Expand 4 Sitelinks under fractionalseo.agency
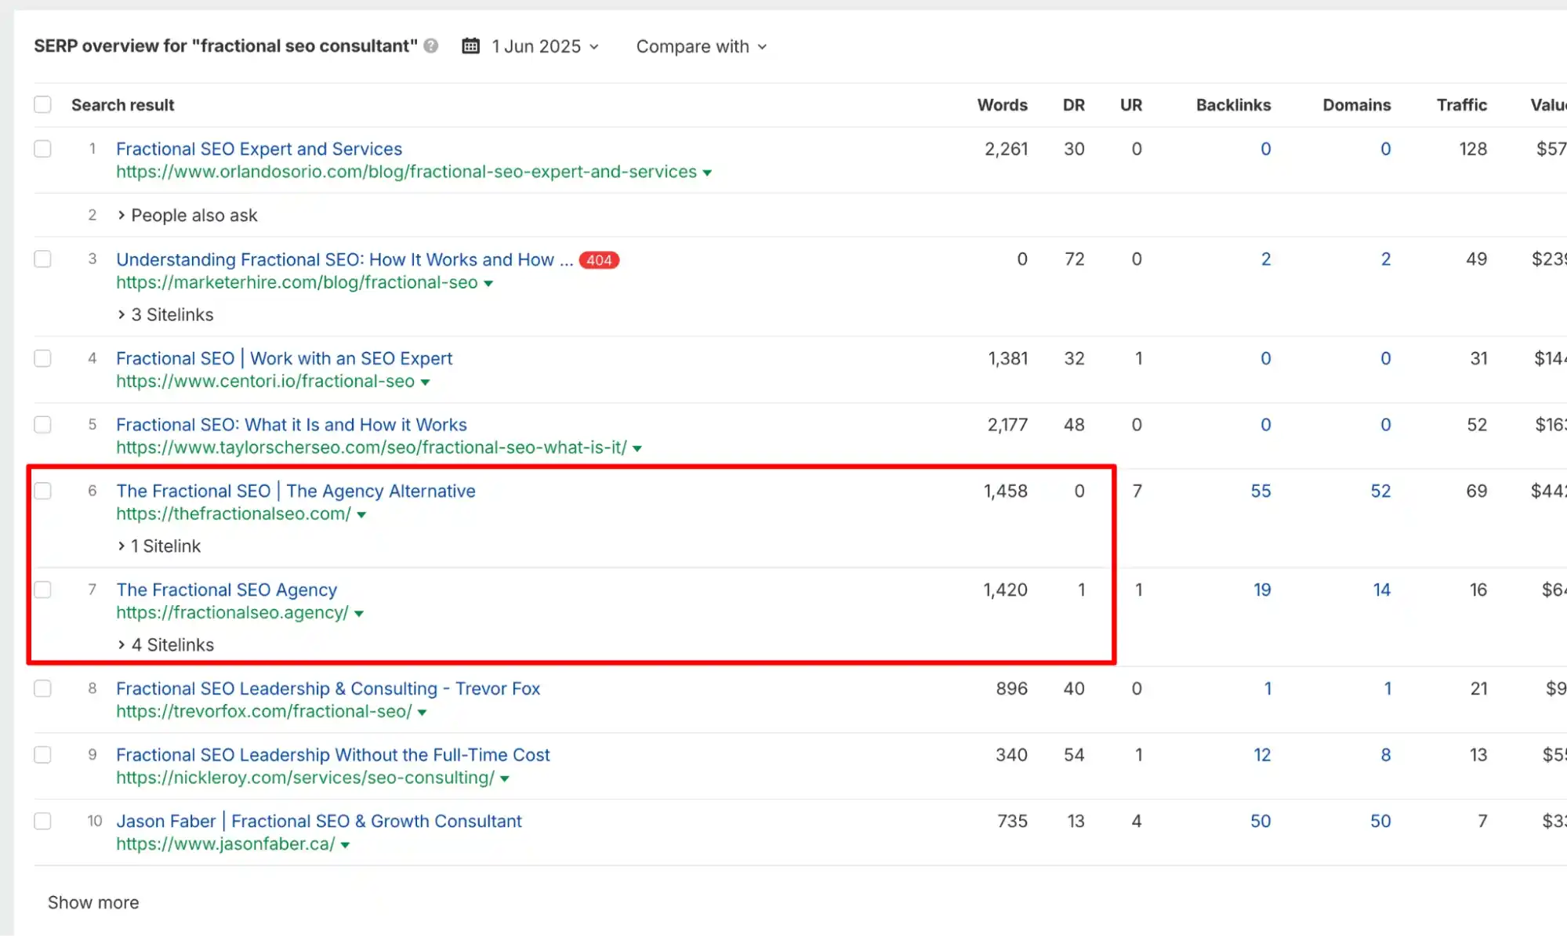Image resolution: width=1567 pixels, height=936 pixels. point(165,645)
